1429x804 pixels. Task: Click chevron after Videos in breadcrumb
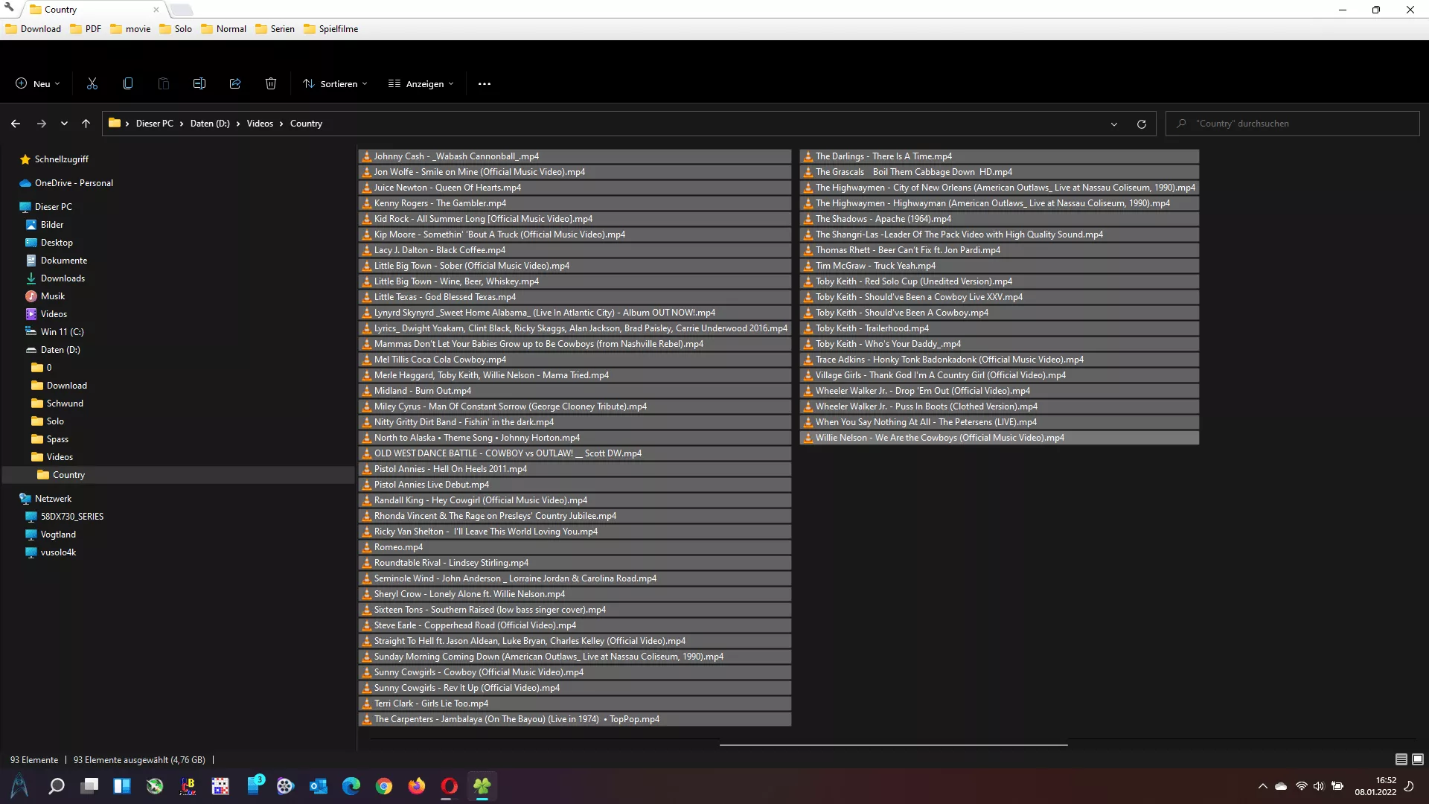[281, 124]
